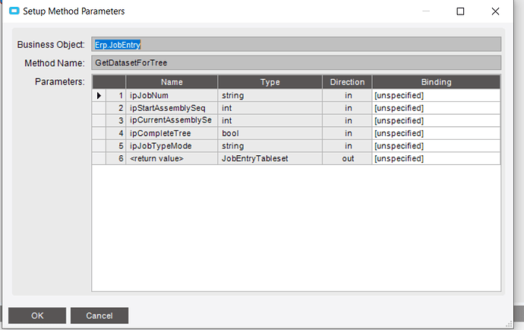Click the Type column header
The width and height of the screenshot is (524, 330).
[x=270, y=82]
